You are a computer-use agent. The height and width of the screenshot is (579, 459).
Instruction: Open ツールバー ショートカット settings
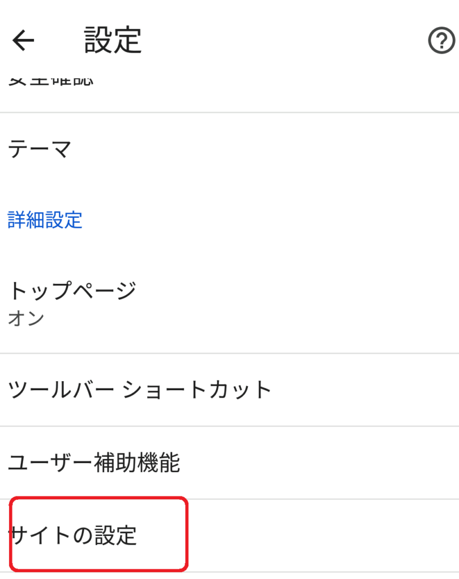(x=139, y=389)
